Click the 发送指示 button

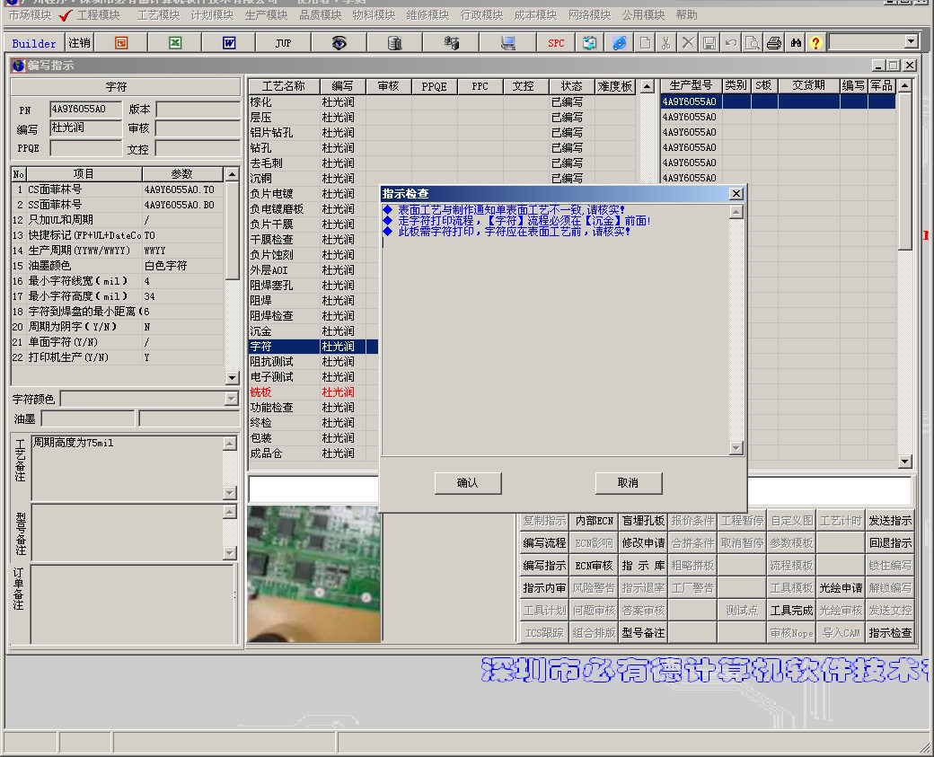tap(889, 521)
